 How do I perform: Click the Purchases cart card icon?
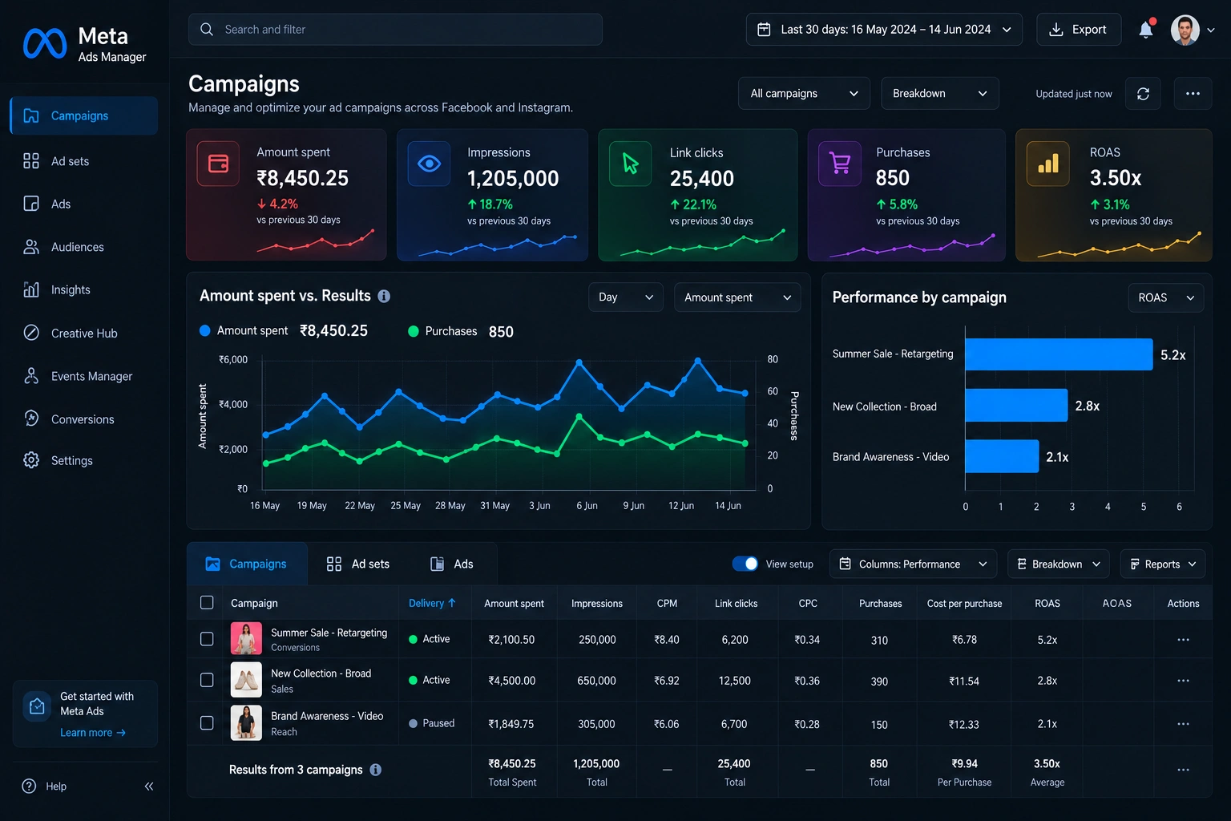[839, 164]
